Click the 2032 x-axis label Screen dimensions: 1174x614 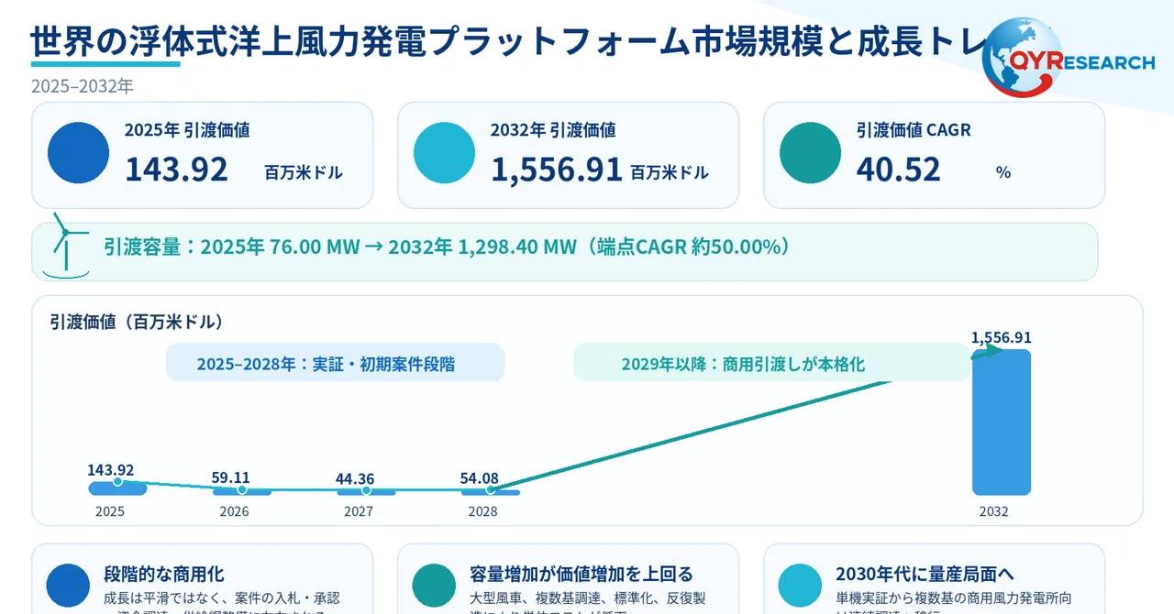(x=993, y=512)
